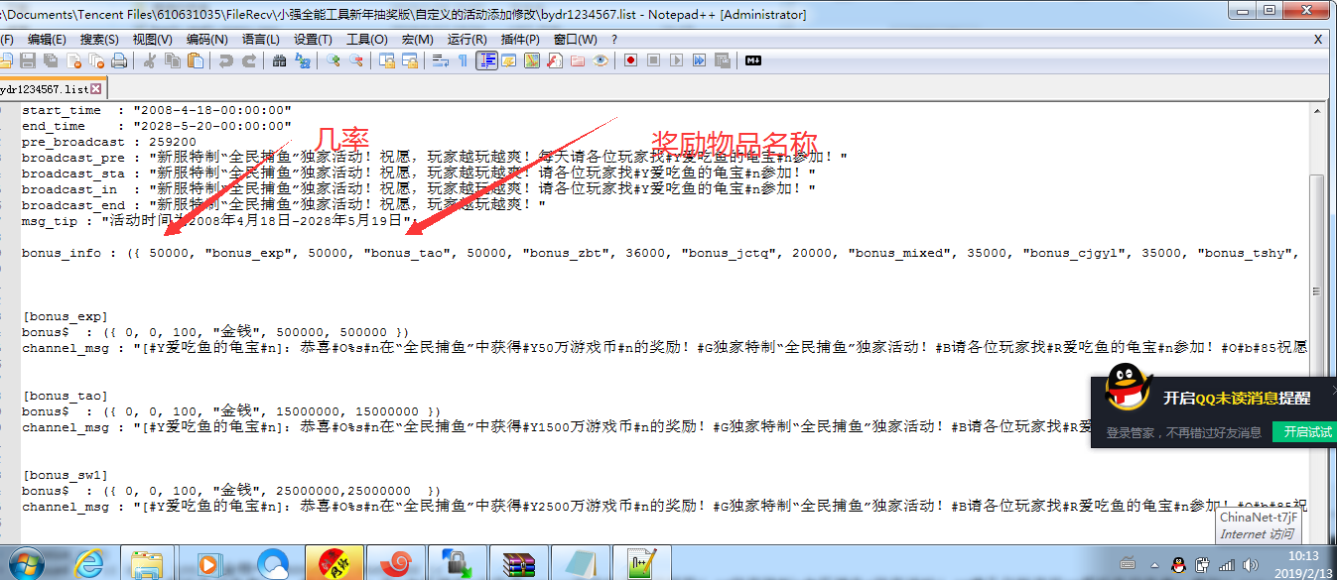Click the Find (binoculars) toolbar icon
This screenshot has height=580, width=1337.
(279, 60)
